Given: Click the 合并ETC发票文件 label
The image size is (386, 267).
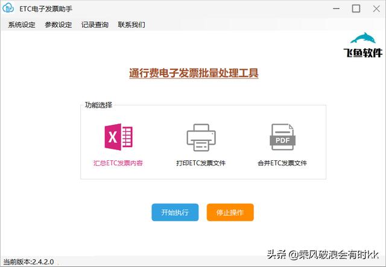Looking at the screenshot, I should click(282, 163).
